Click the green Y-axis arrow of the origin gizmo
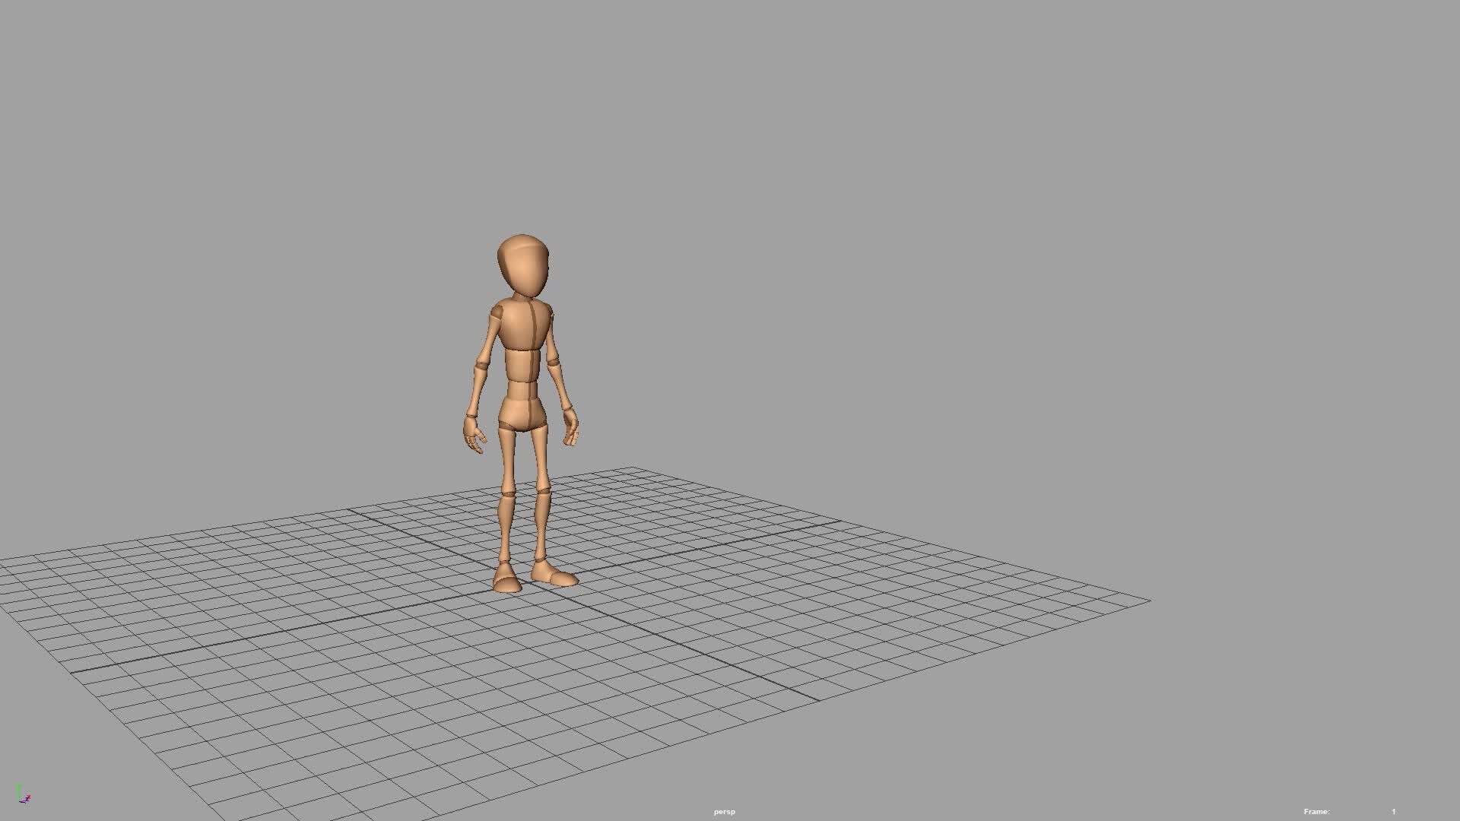Screen dimensions: 1460x821 (20, 786)
